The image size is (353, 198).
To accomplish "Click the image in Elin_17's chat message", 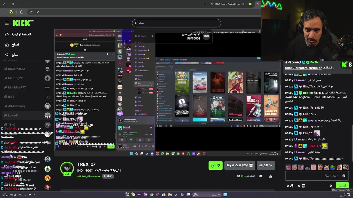I will click(317, 133).
